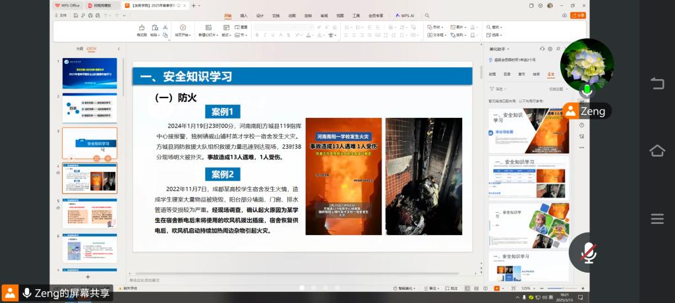Open the WPS AI tab
Viewport: 675px width, 303px height.
coord(405,15)
